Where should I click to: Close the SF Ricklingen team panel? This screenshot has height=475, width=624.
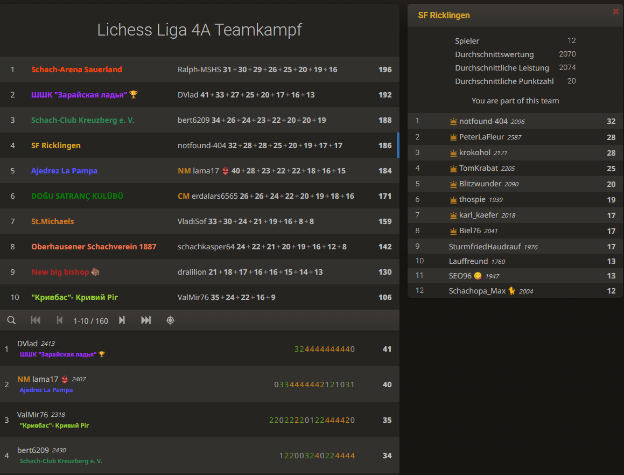pyautogui.click(x=616, y=11)
